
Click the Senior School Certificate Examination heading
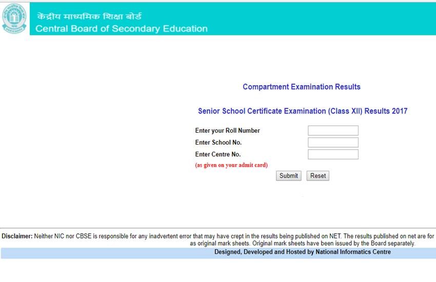(x=302, y=111)
